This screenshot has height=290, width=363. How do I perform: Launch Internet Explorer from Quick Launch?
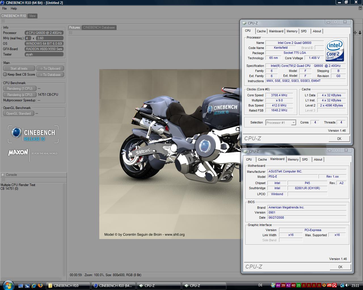point(34,285)
